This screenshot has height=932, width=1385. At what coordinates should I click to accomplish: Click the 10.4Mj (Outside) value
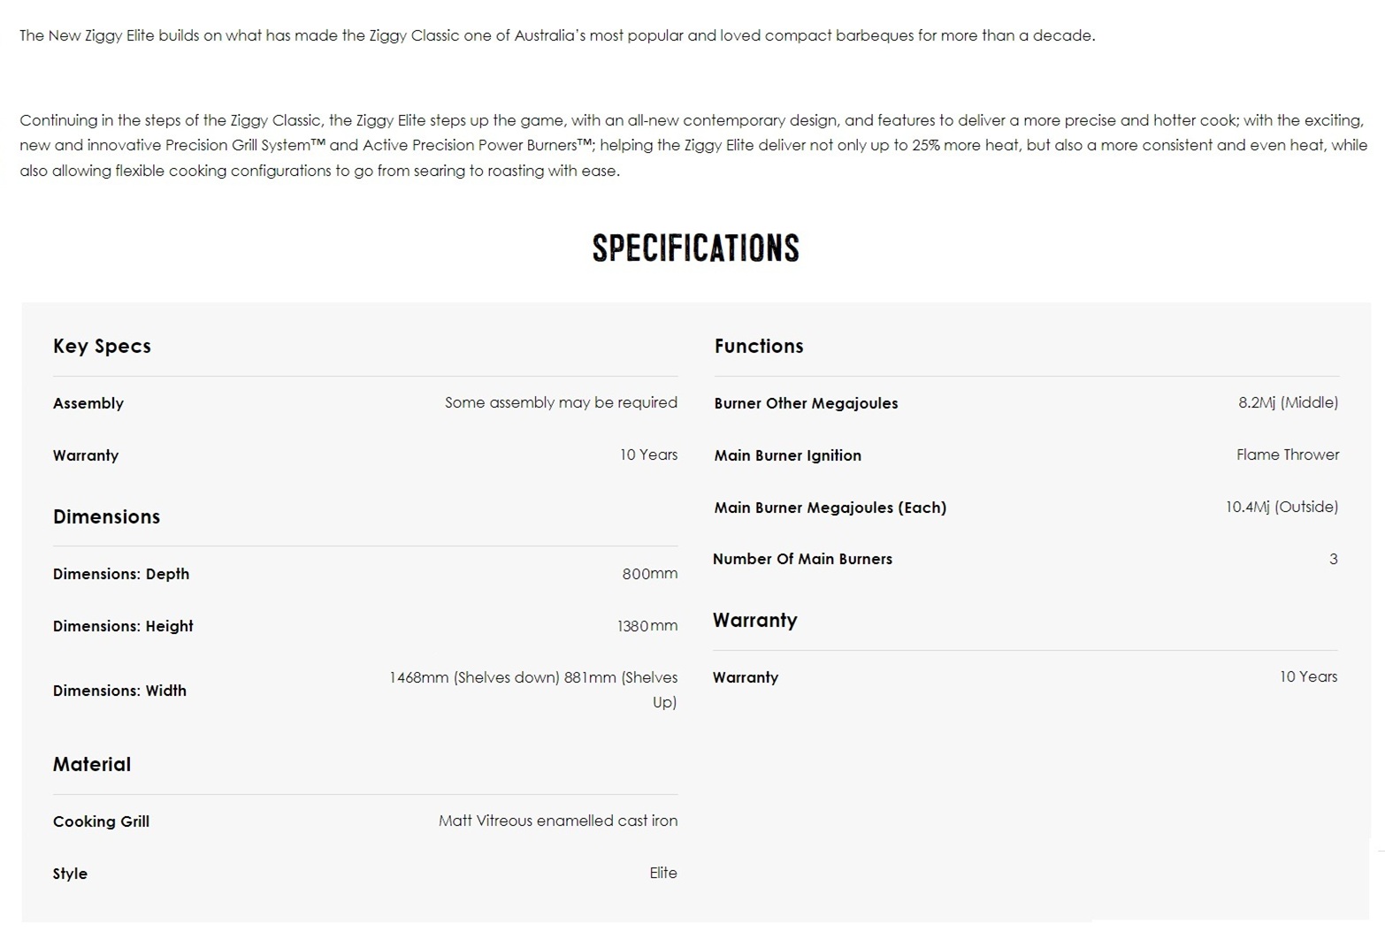(x=1282, y=507)
